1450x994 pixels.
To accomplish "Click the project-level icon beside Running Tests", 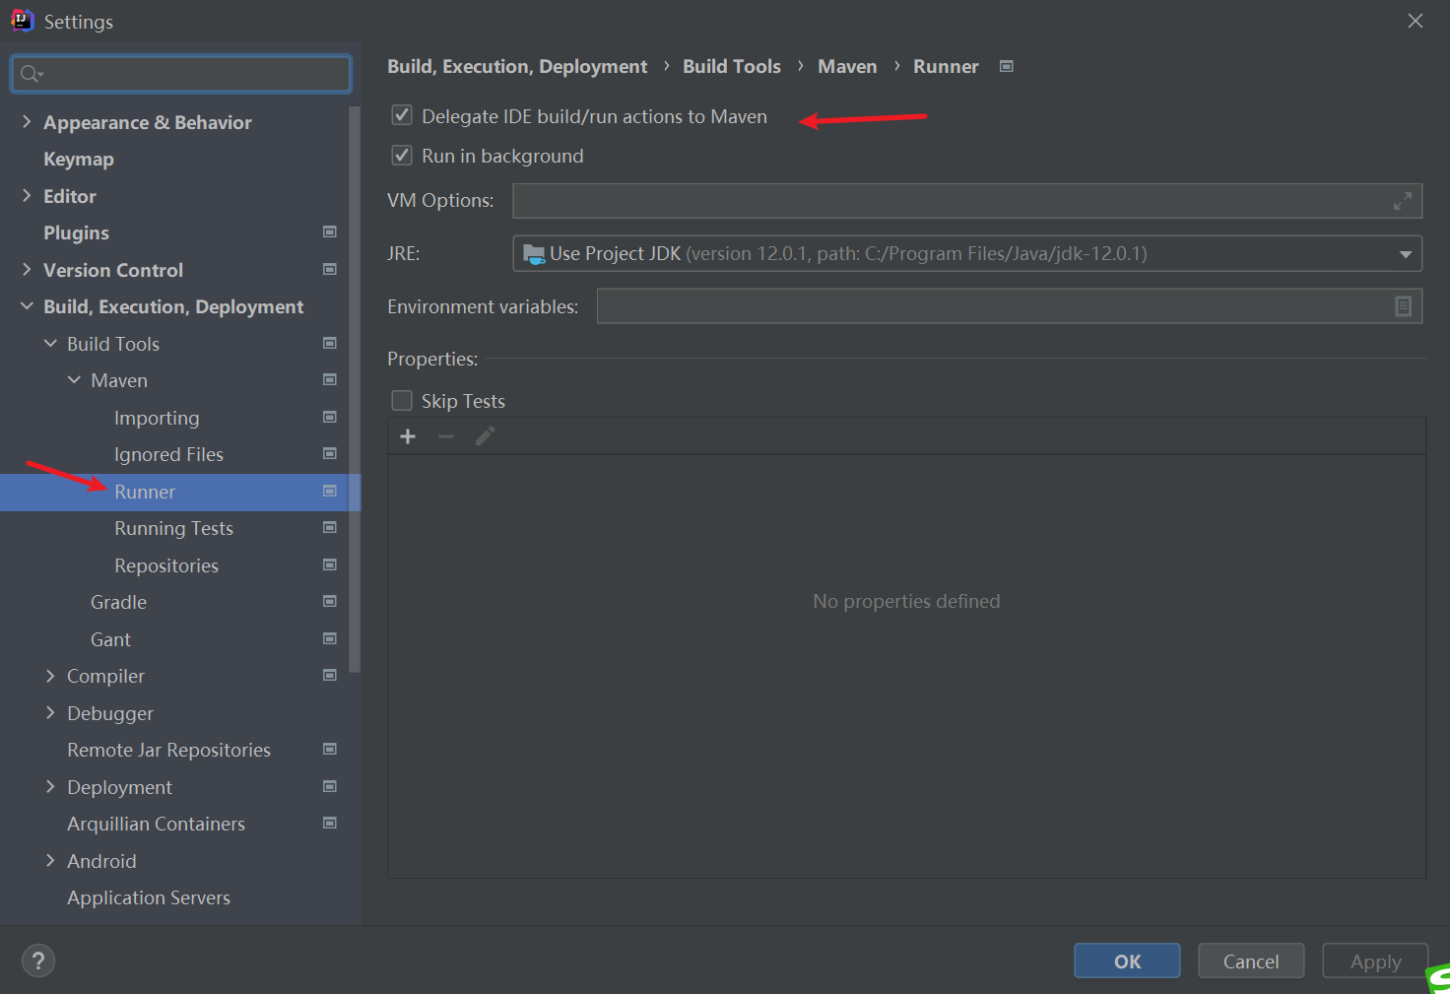I will click(330, 527).
